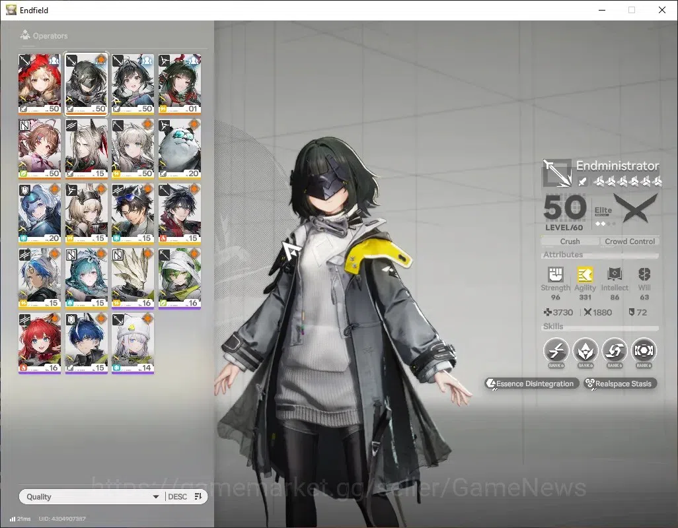Open the first skill slash icon
This screenshot has height=528, width=678.
point(556,350)
